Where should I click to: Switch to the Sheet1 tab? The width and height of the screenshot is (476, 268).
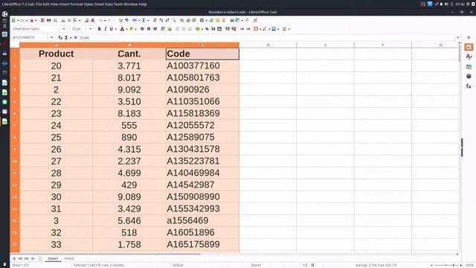[x=53, y=258]
